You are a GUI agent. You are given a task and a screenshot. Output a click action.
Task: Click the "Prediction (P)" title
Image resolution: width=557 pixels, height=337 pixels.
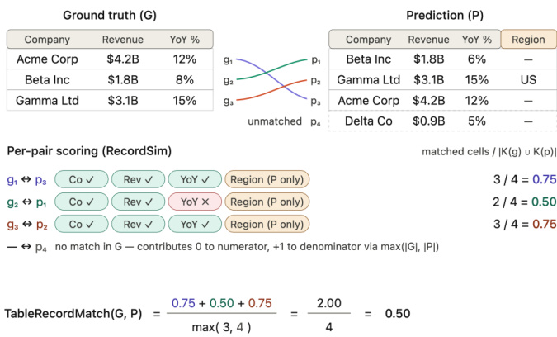click(x=443, y=15)
